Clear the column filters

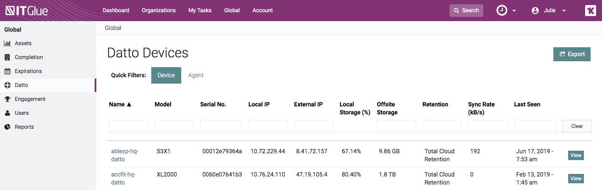[x=577, y=126]
